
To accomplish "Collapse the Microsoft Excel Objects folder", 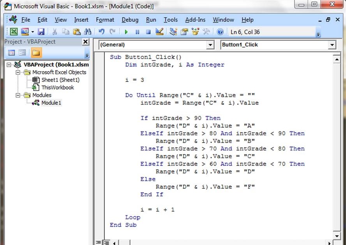I will tap(18, 72).
